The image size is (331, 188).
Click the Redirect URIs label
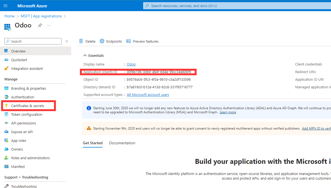[x=306, y=72]
